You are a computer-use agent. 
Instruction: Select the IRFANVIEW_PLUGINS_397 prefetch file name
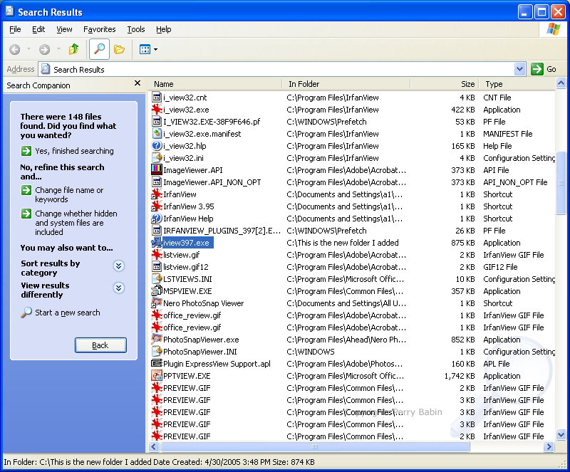[222, 231]
